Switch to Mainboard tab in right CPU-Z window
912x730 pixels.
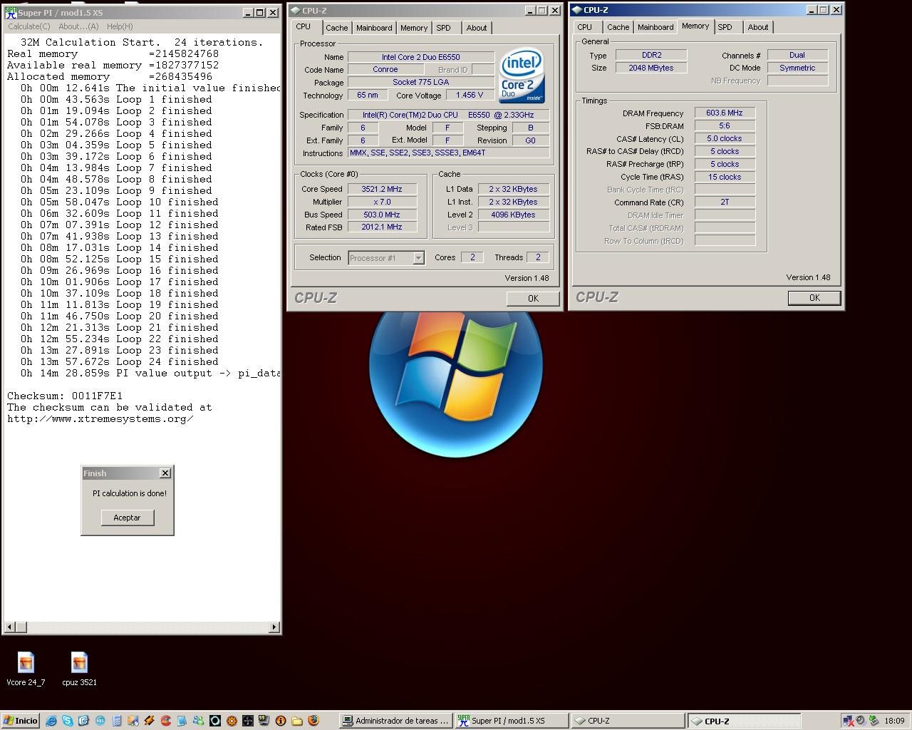[x=655, y=27]
